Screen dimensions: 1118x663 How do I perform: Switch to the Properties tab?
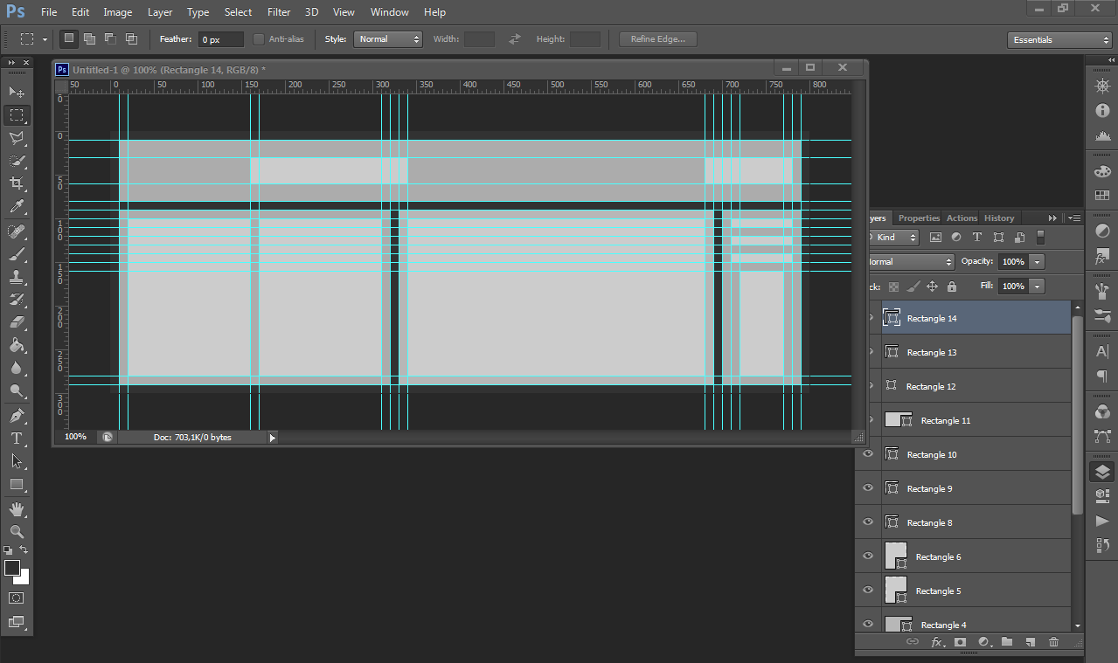919,218
